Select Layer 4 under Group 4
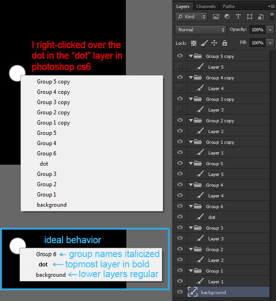This screenshot has height=301, width=276. pyautogui.click(x=221, y=196)
